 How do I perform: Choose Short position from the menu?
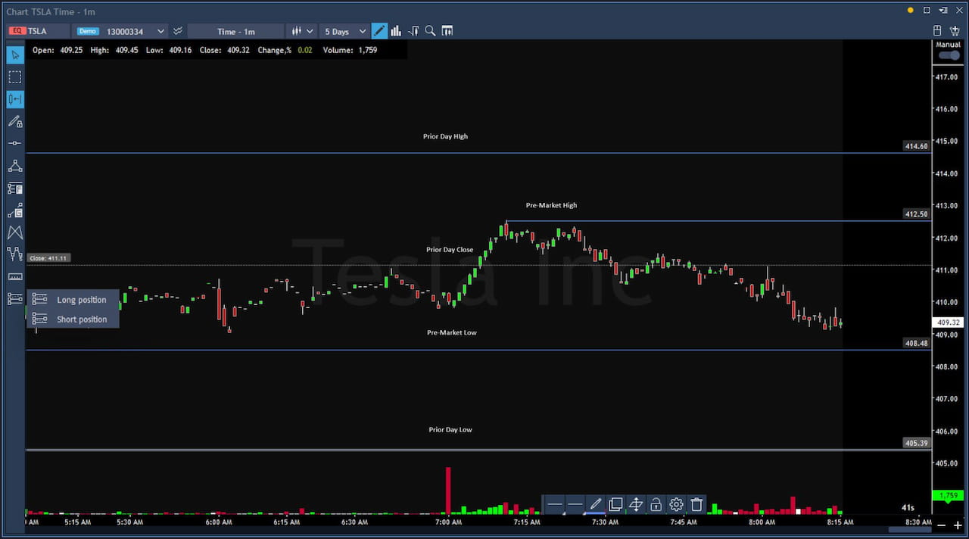[x=82, y=319]
